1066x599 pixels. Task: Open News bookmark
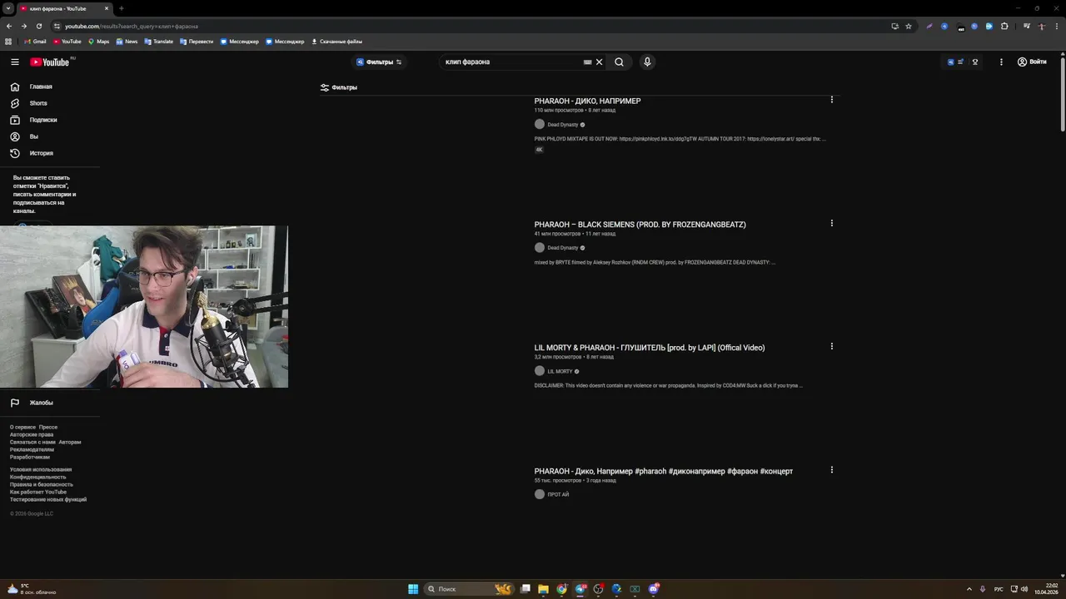127,41
